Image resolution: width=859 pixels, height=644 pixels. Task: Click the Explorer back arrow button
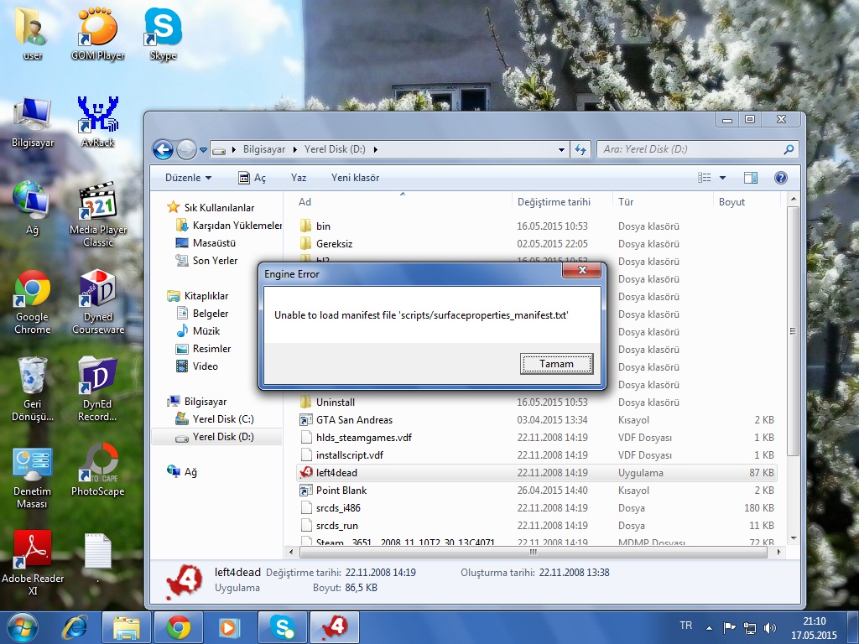coord(163,149)
